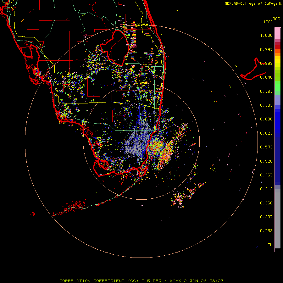Click the 0.253 scale value
The height and width of the screenshot is (283, 283).
tap(266, 231)
